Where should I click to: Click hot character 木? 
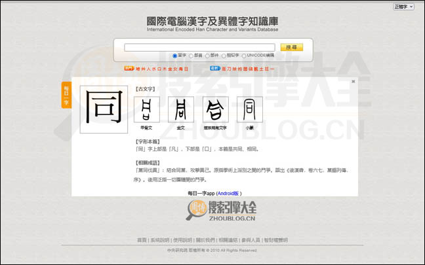coord(165,69)
